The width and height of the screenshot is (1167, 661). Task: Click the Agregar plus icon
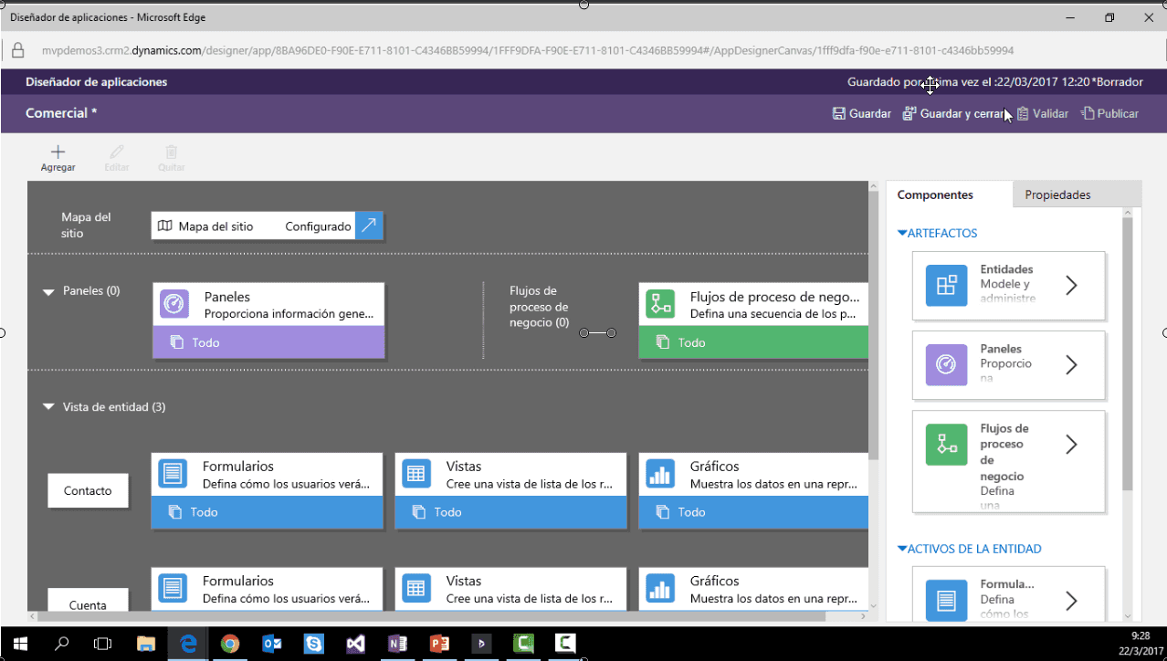click(x=58, y=152)
